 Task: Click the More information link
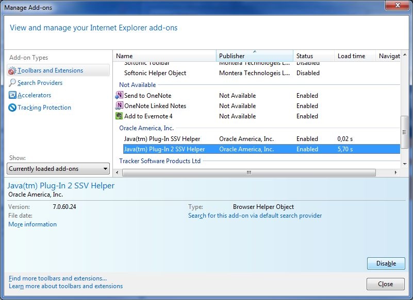point(32,224)
